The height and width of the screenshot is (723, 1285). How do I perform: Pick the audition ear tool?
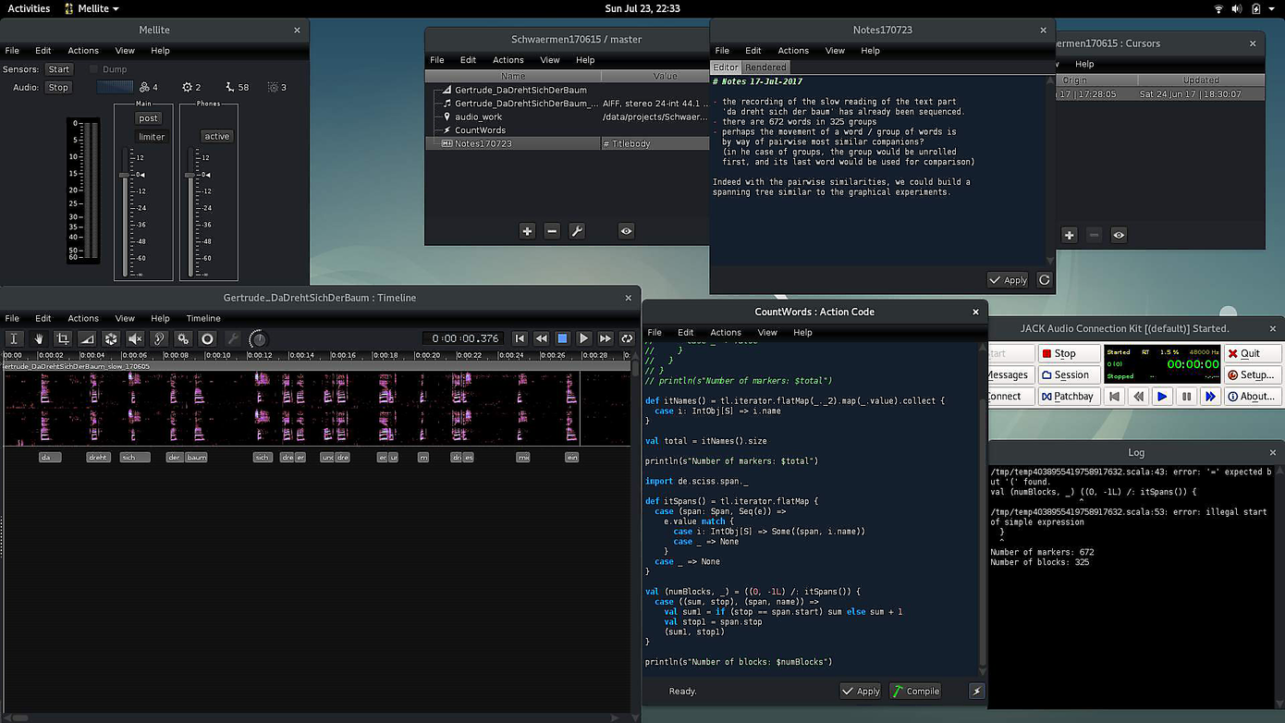[159, 339]
